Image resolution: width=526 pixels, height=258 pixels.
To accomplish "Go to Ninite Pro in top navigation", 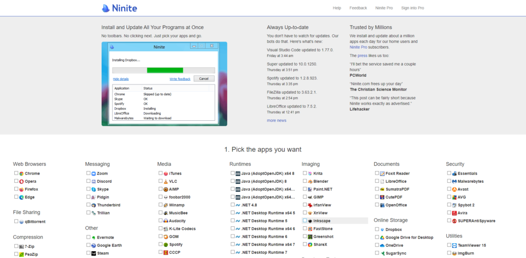I will click(x=384, y=8).
